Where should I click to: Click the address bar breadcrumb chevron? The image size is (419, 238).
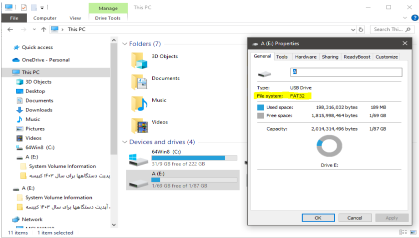click(62, 29)
